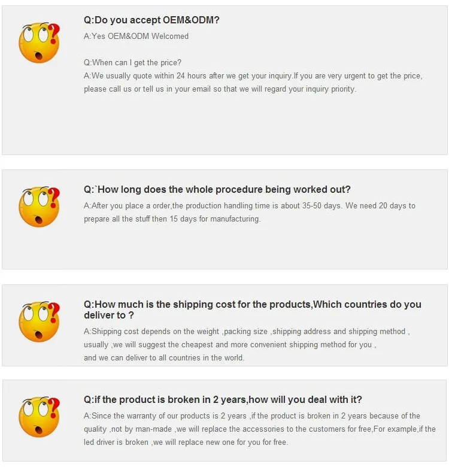This screenshot has width=449, height=467.
Task: Click the "A:Since the warranty of our products" line
Action: coord(251,416)
